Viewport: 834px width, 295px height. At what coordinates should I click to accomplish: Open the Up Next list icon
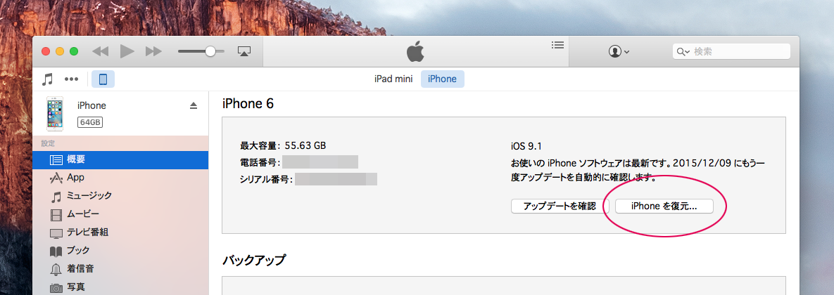[557, 45]
